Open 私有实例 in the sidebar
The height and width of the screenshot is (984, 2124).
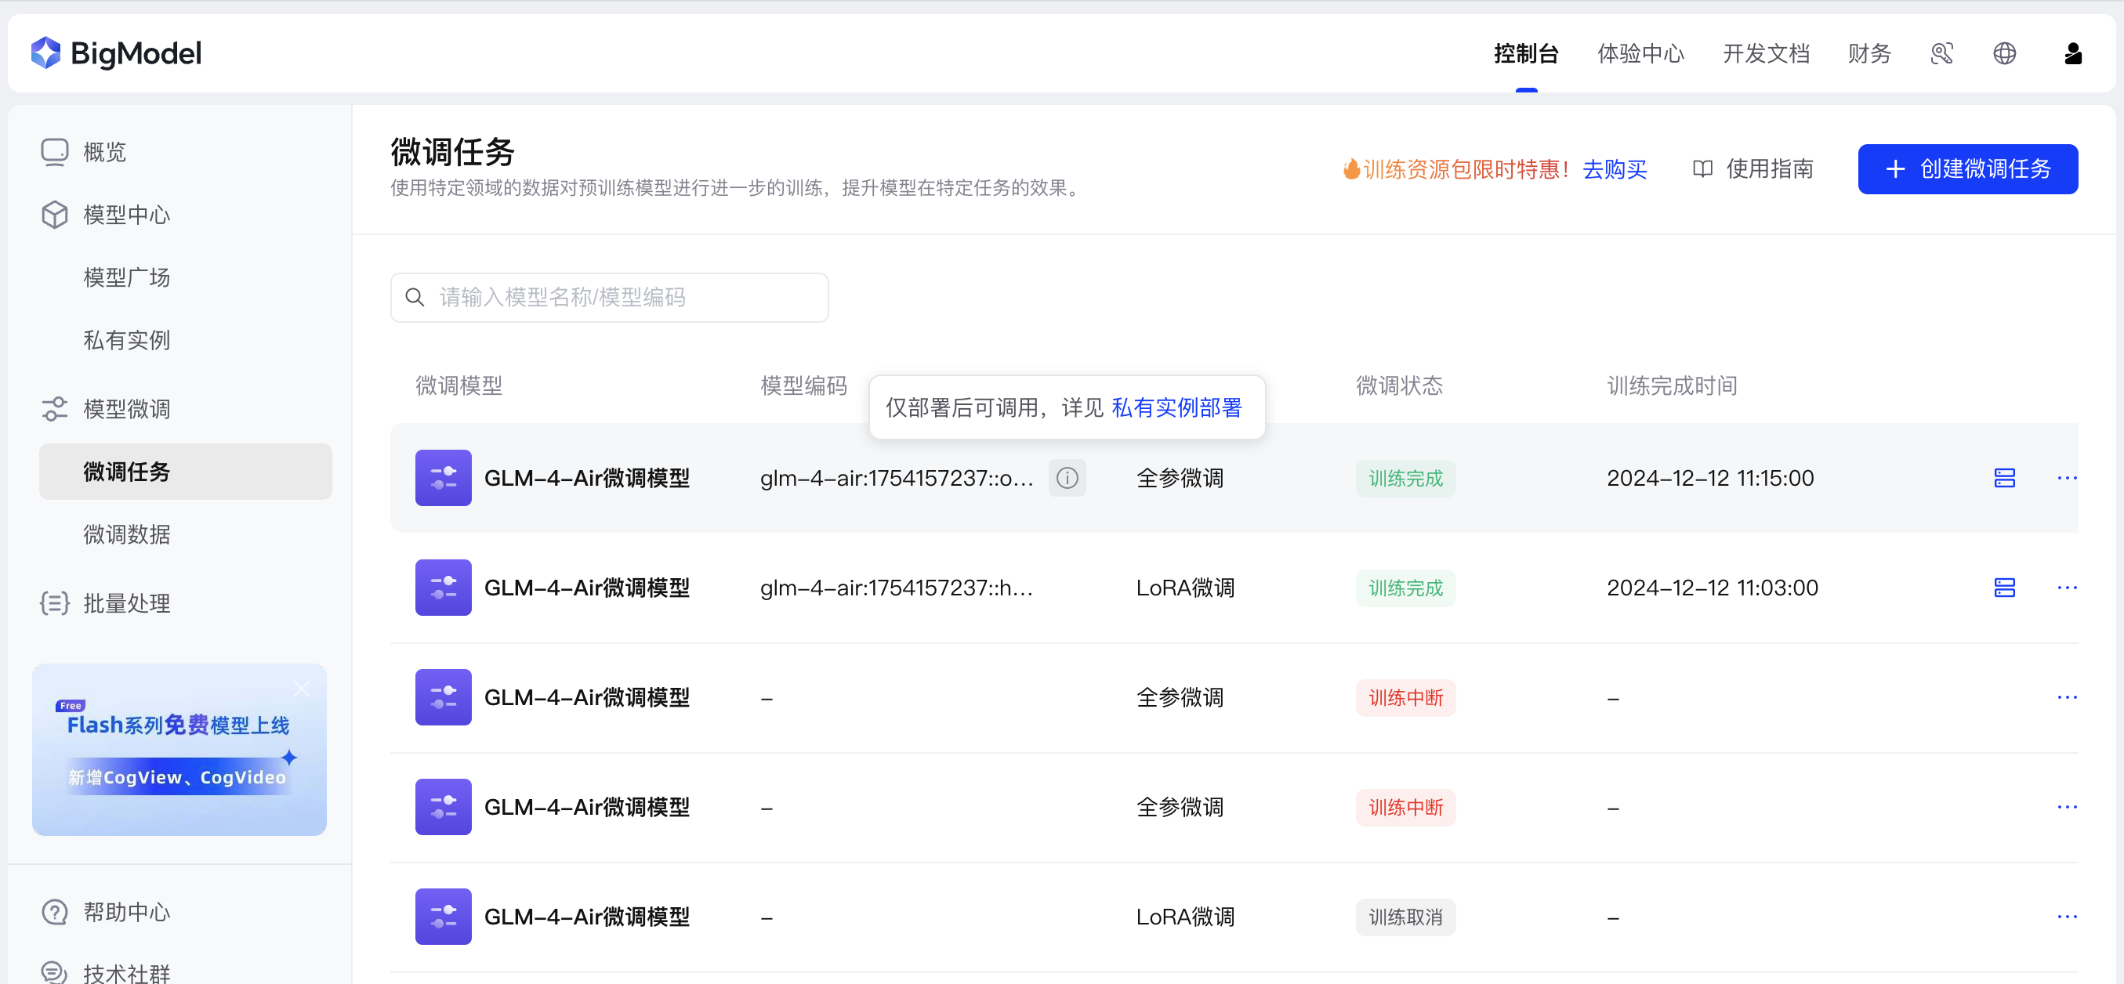(x=127, y=340)
